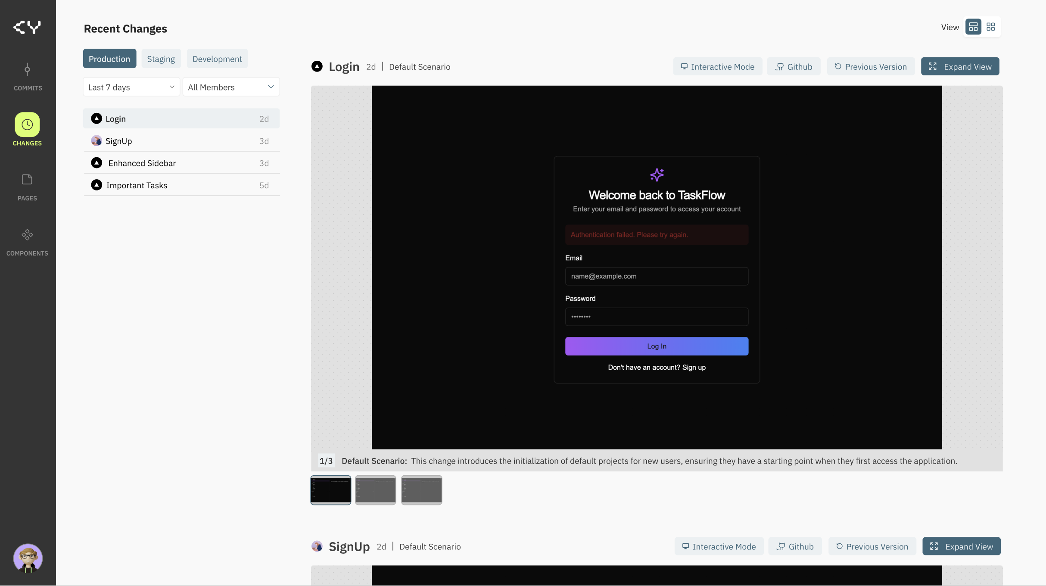Select the Changes clock icon
Screen dimensions: 1046x586
coord(27,125)
